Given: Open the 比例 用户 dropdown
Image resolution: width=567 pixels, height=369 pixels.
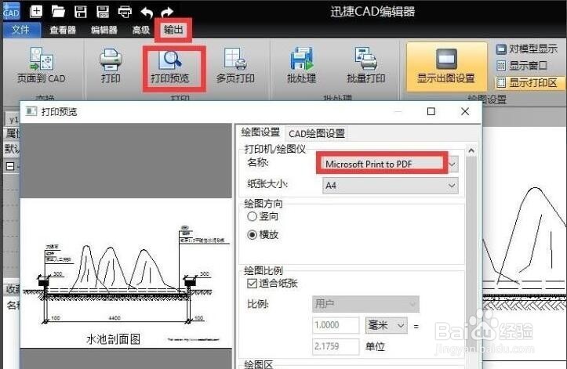Looking at the screenshot, I should 365,304.
